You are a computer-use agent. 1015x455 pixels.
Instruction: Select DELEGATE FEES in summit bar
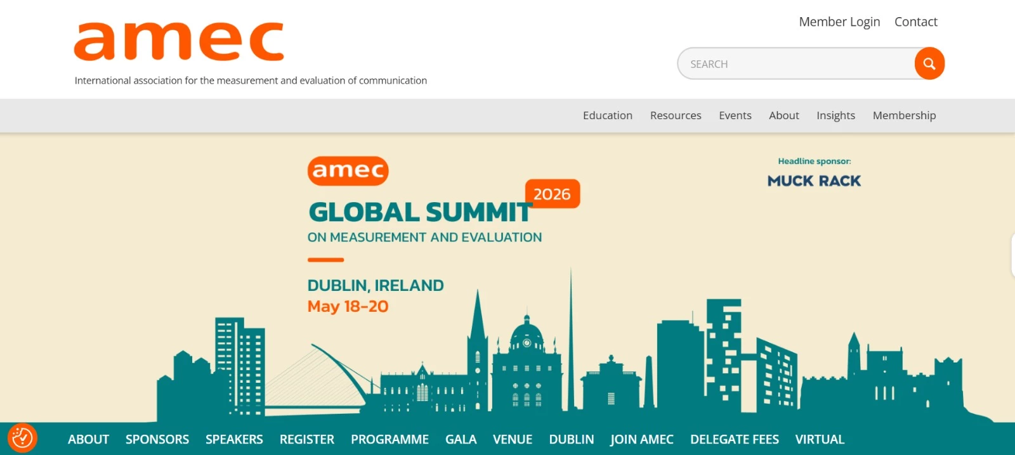[735, 439]
